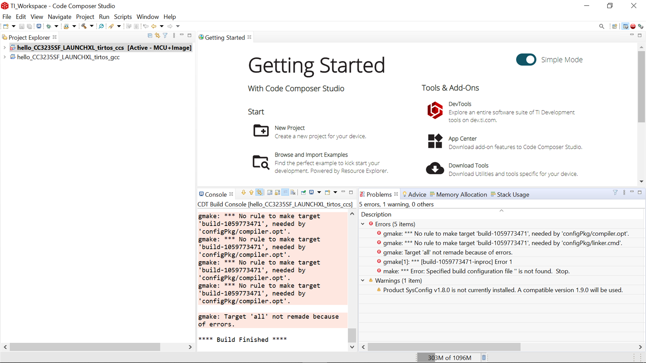
Task: Click the toolbar Search magnifier with slash icon
Action: point(101,26)
